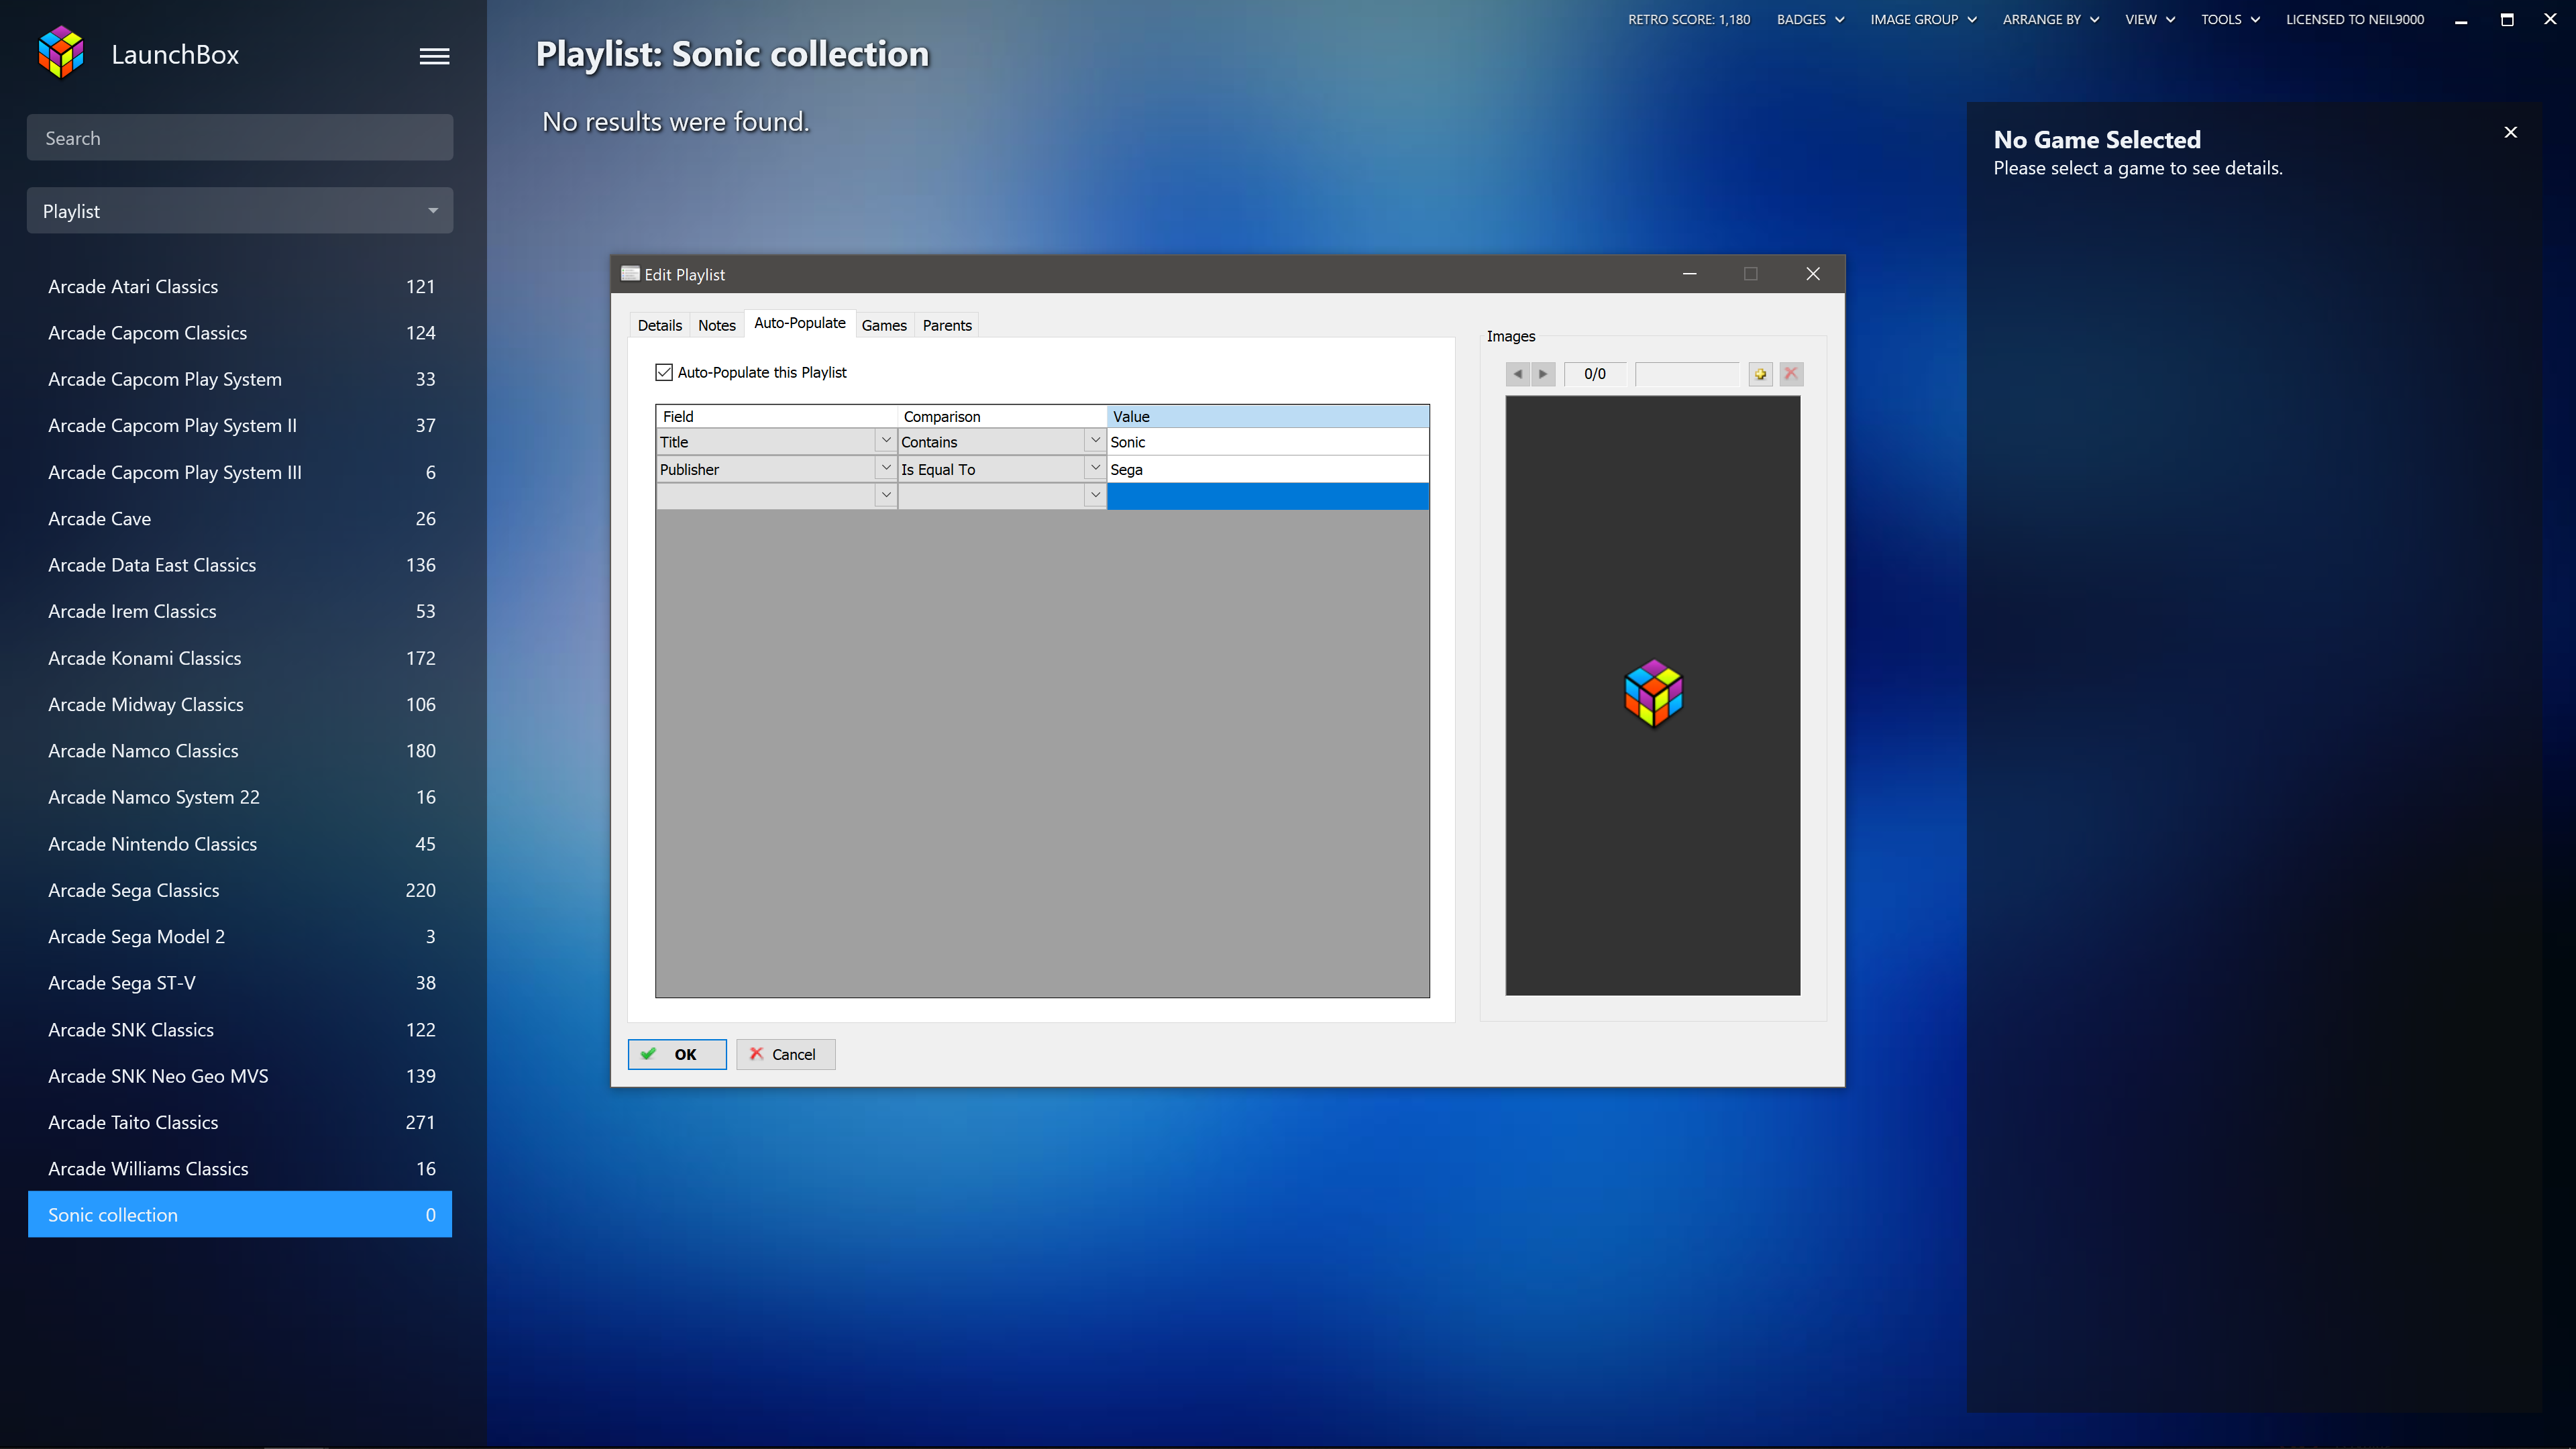Open the Playlist category dropdown
This screenshot has width=2576, height=1449.
click(240, 211)
